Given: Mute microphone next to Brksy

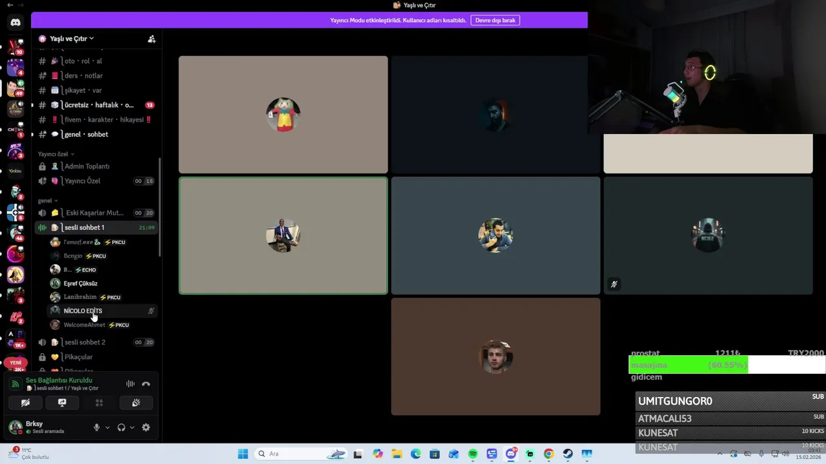Looking at the screenshot, I should click(x=97, y=427).
